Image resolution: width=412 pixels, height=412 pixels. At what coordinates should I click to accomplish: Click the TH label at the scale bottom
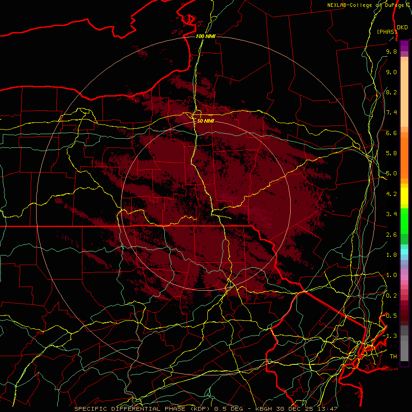[x=393, y=357]
